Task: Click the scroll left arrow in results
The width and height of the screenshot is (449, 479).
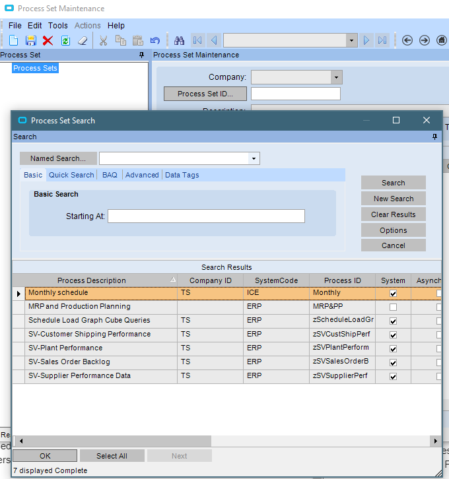Action: pyautogui.click(x=20, y=441)
